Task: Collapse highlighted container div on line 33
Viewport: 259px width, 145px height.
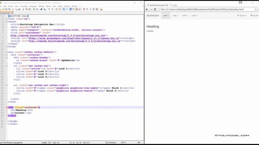Action: 7,108
